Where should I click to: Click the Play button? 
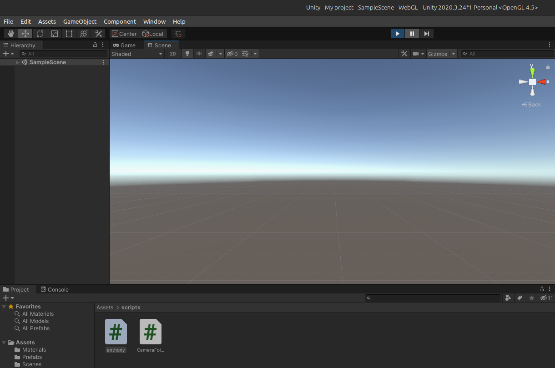click(397, 34)
